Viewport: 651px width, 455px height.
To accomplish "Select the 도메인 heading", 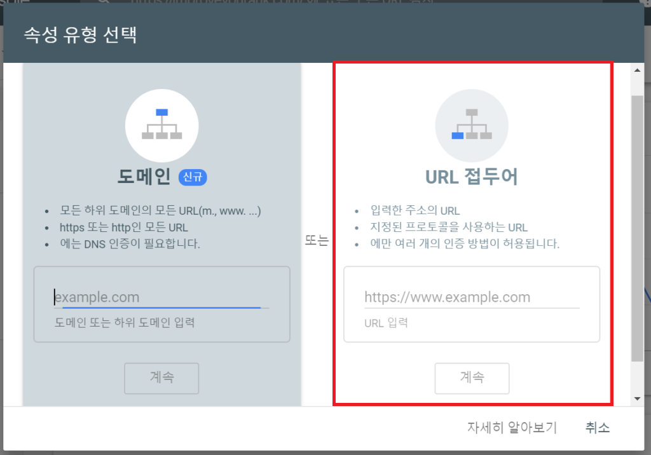I will click(144, 177).
